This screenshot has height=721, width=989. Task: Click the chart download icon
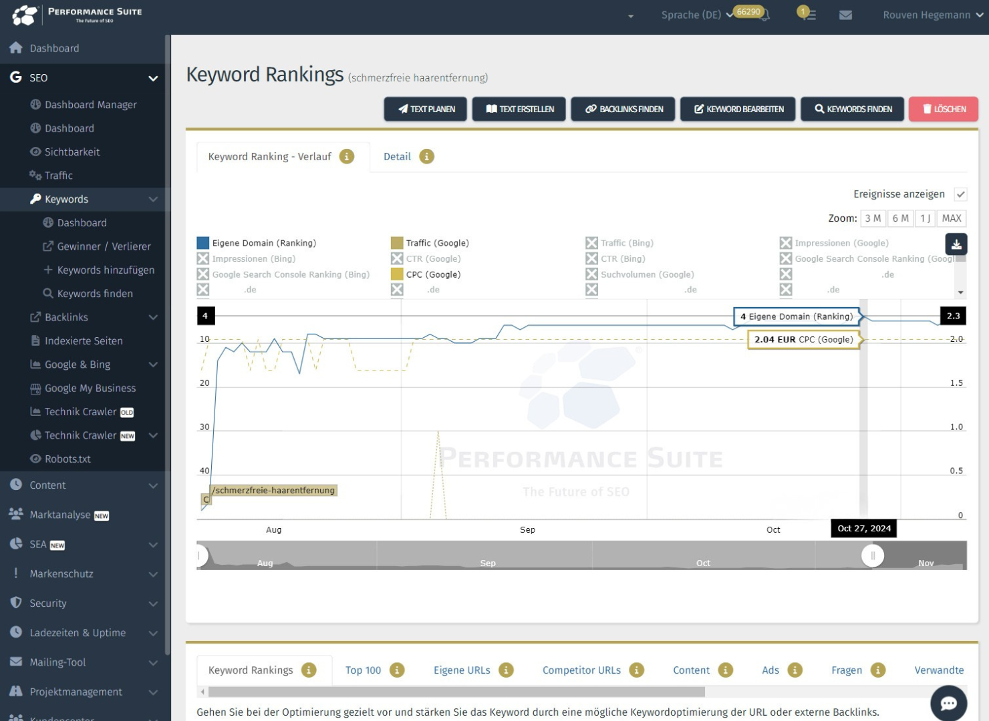click(x=956, y=244)
